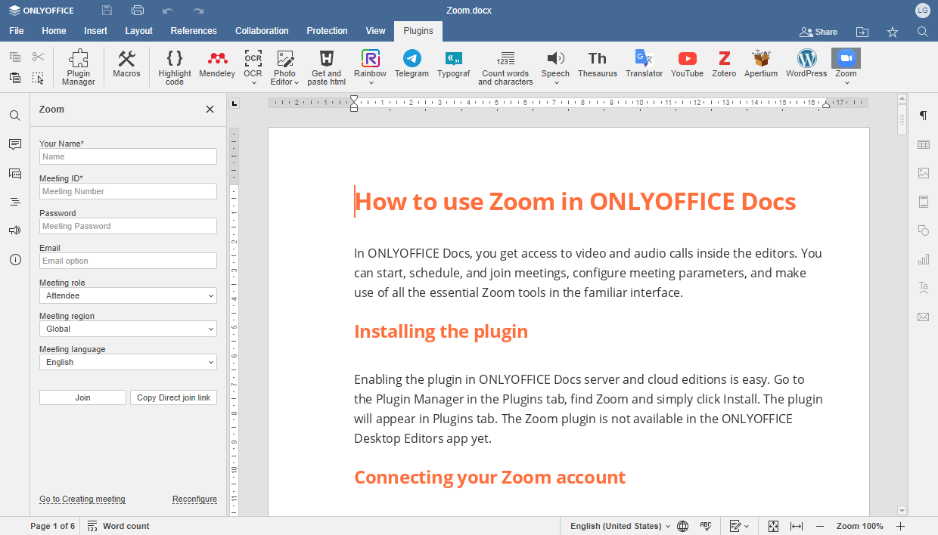Click the Share button
The image size is (938, 535).
pyautogui.click(x=818, y=32)
